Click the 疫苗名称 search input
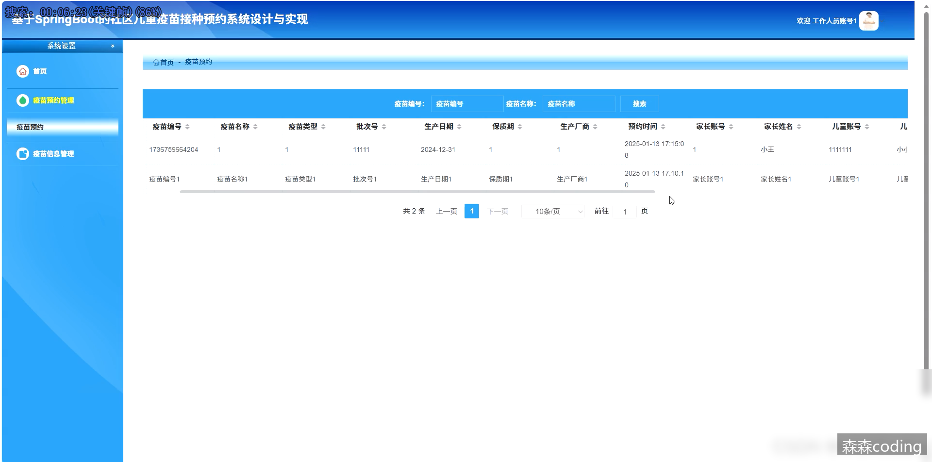This screenshot has height=462, width=932. click(x=579, y=104)
